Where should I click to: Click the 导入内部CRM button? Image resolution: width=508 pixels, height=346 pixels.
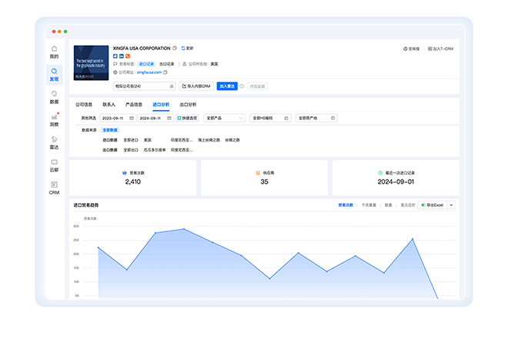[x=196, y=86]
